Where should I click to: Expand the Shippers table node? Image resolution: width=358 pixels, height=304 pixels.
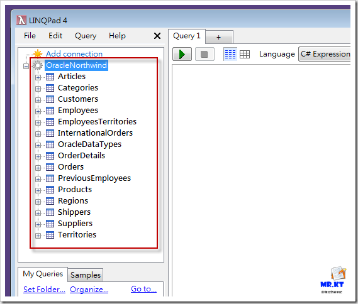point(38,213)
